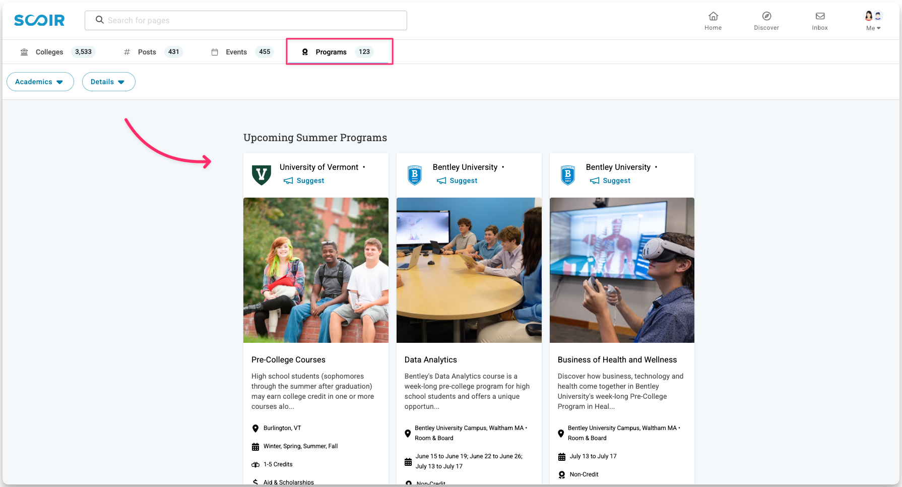Open Data Analytics photo thumbnail
The width and height of the screenshot is (902, 487).
pyautogui.click(x=469, y=270)
